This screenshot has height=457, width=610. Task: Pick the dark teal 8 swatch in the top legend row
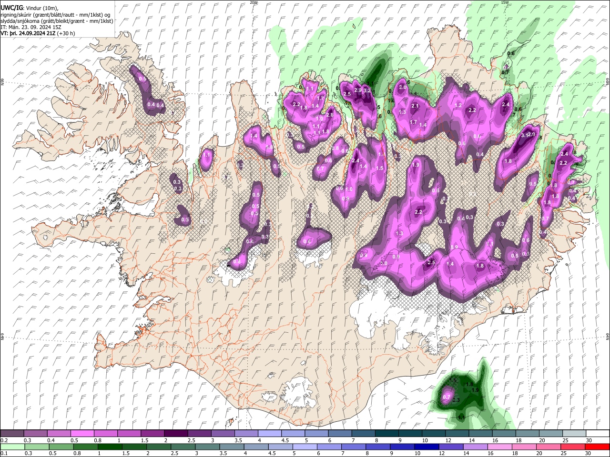click(x=386, y=434)
